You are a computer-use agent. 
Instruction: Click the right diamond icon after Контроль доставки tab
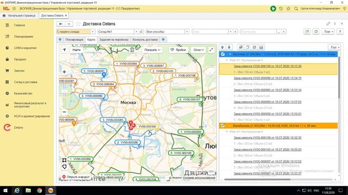click(x=163, y=40)
